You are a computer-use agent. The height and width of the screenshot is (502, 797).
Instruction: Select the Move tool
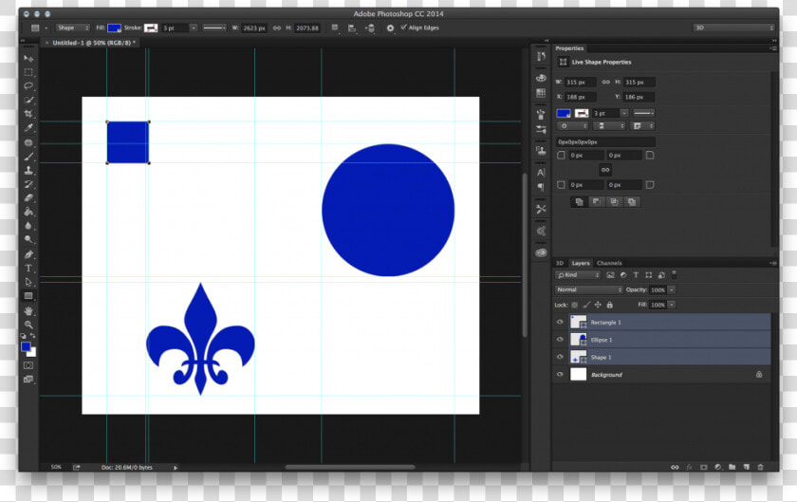click(28, 59)
